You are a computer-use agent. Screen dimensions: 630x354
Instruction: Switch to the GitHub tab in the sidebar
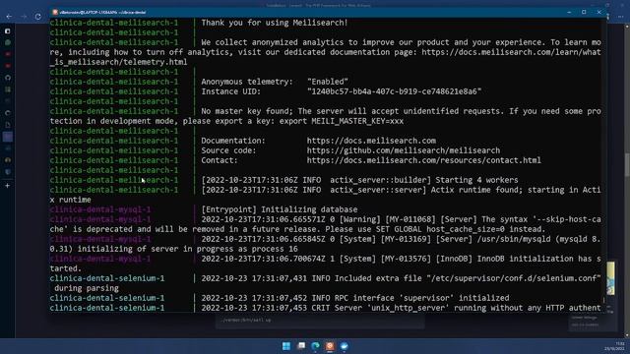tap(8, 78)
